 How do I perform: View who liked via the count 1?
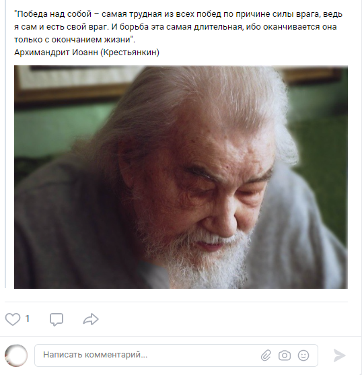pyautogui.click(x=28, y=318)
